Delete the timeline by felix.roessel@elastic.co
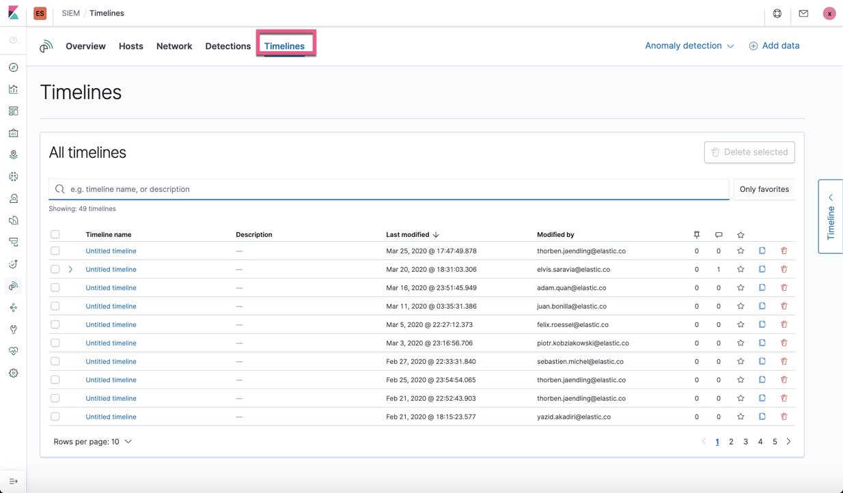 (x=784, y=324)
